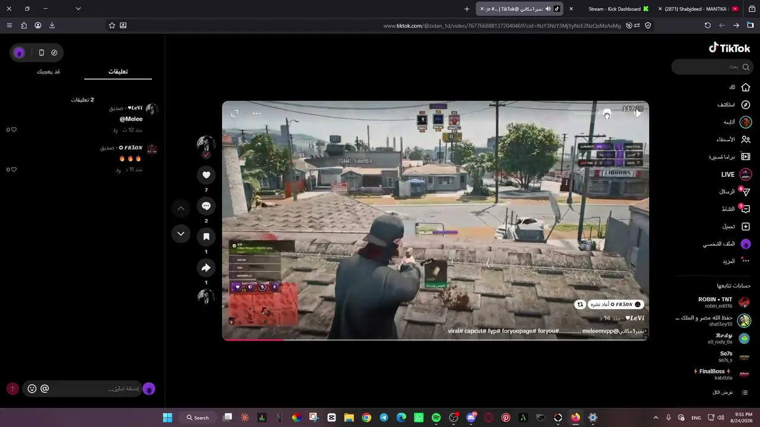
Task: Toggle the video sound speaker icon
Action: (637, 113)
